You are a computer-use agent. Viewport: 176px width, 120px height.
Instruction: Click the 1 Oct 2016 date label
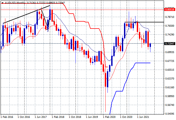point(24,117)
